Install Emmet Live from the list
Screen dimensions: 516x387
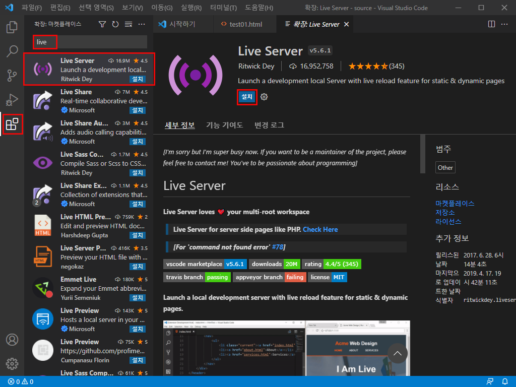(x=138, y=298)
